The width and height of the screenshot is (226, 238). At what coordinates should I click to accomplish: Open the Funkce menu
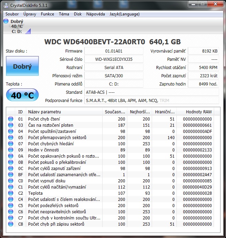(x=47, y=14)
